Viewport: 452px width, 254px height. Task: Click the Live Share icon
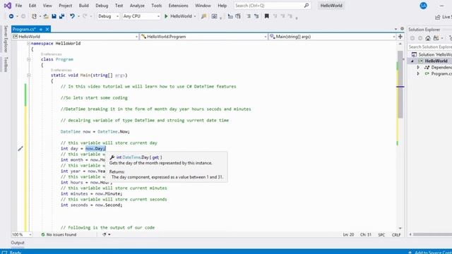click(x=438, y=17)
